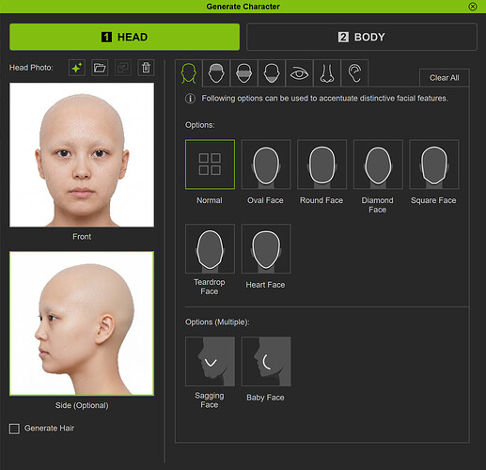Close the Generate Character dialog
The height and width of the screenshot is (470, 486).
point(473,7)
